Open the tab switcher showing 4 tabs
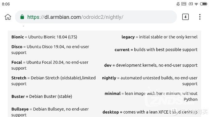This screenshot has height=117, width=209. 185,17
